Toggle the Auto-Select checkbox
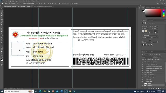 (10, 4)
